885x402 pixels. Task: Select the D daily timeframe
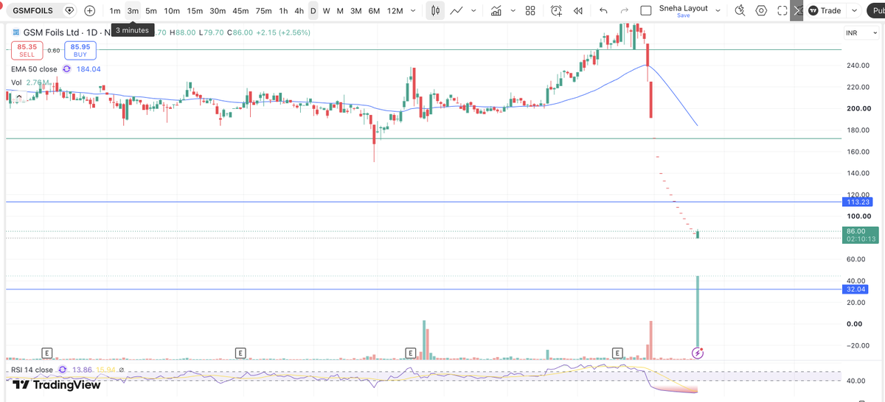(x=313, y=11)
